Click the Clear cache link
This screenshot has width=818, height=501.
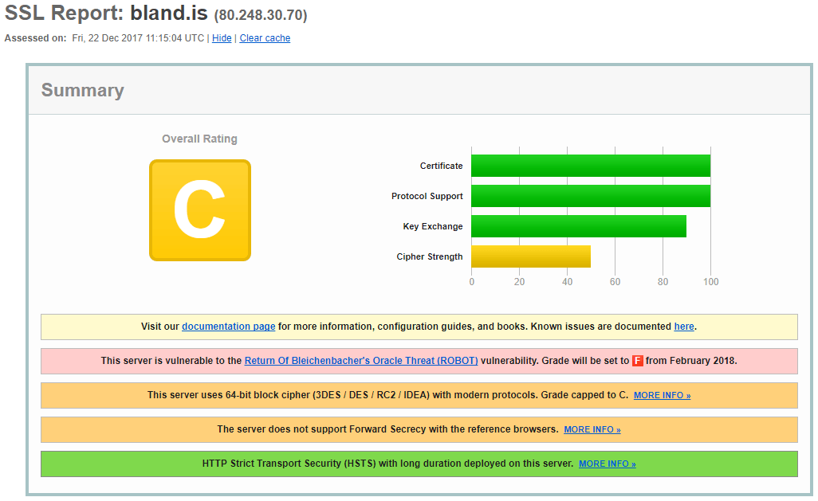(265, 38)
